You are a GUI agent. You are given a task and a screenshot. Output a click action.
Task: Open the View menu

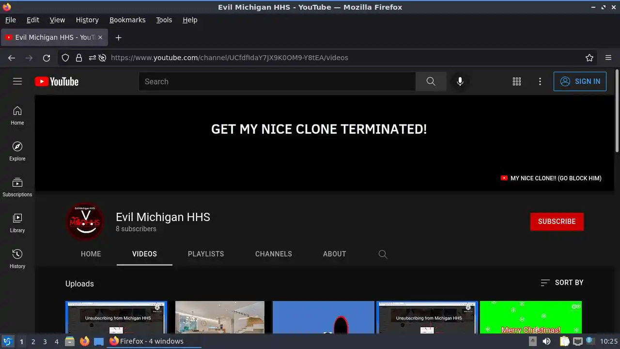pos(57,20)
